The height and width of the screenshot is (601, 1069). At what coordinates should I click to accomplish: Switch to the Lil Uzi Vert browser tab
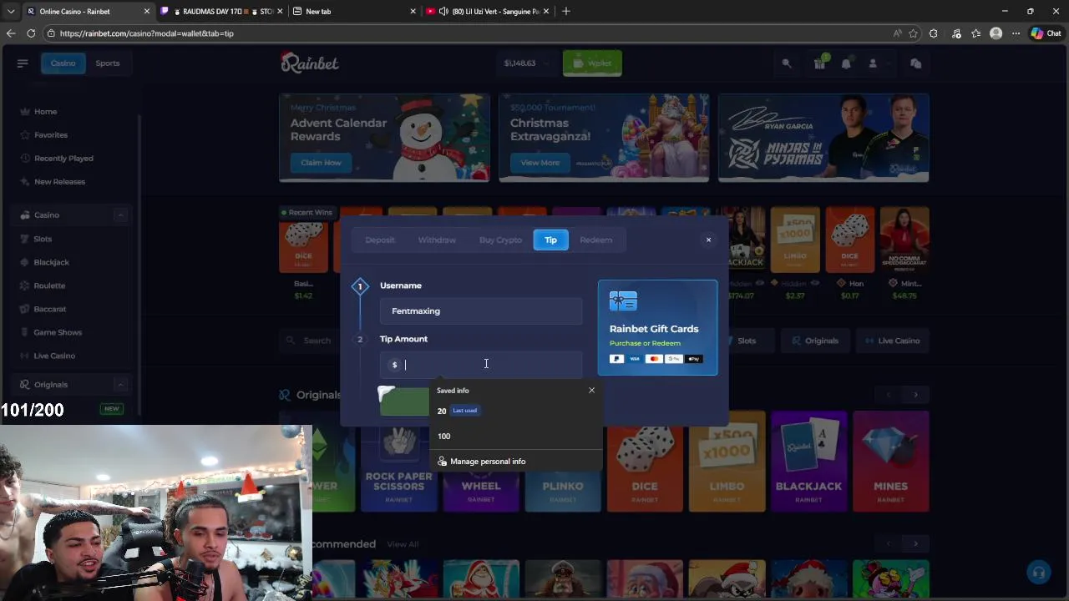(489, 11)
